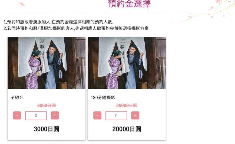Image resolution: width=235 pixels, height=144 pixels.
Task: Select the 120分鐘攝影 quantity input box
Action: pos(116,116)
